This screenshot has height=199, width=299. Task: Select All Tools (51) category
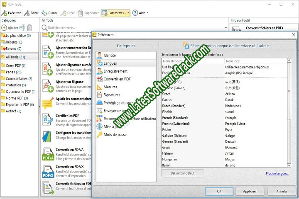point(20,57)
